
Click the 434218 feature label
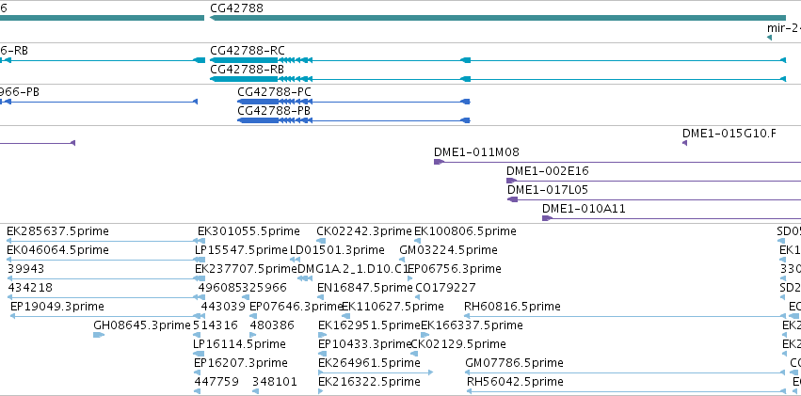[x=30, y=288]
